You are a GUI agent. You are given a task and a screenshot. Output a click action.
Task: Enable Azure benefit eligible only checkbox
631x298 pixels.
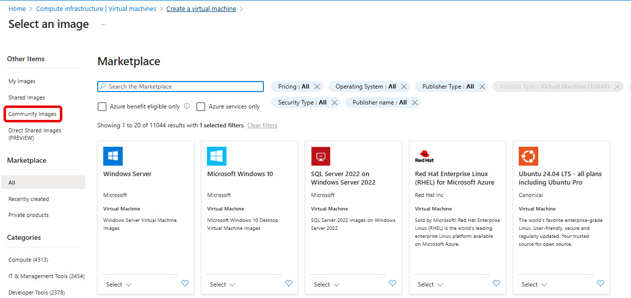pos(102,106)
